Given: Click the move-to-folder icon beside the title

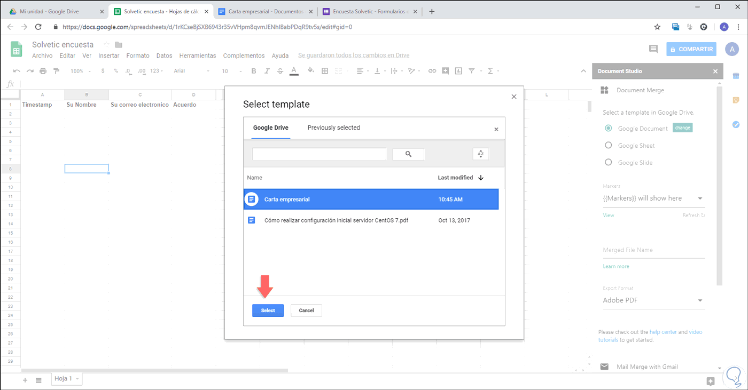Looking at the screenshot, I should coord(119,45).
